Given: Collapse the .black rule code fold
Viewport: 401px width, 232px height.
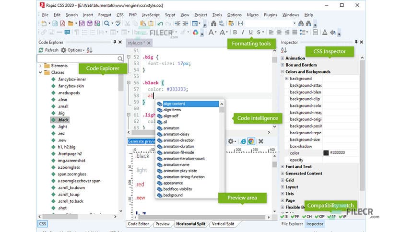Looking at the screenshot, I should (x=129, y=82).
